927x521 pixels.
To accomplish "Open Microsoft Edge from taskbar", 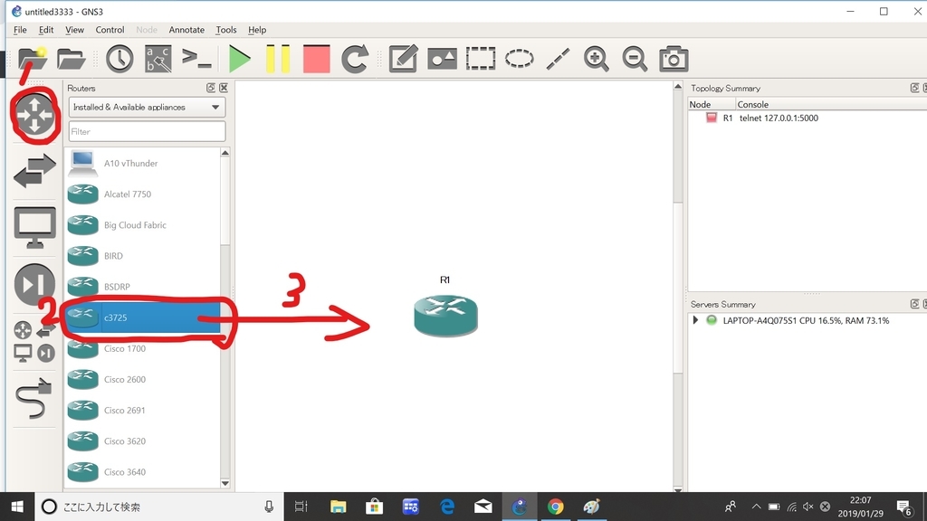I will (447, 507).
